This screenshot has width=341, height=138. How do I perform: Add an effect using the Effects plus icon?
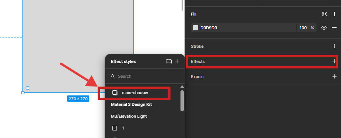(334, 61)
